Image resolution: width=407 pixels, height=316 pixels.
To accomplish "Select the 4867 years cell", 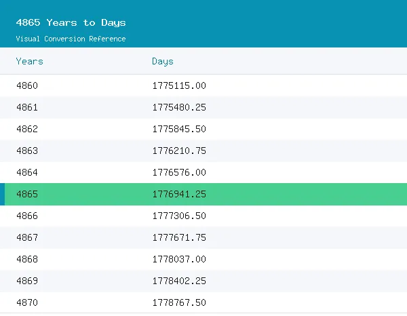I will click(x=27, y=237).
